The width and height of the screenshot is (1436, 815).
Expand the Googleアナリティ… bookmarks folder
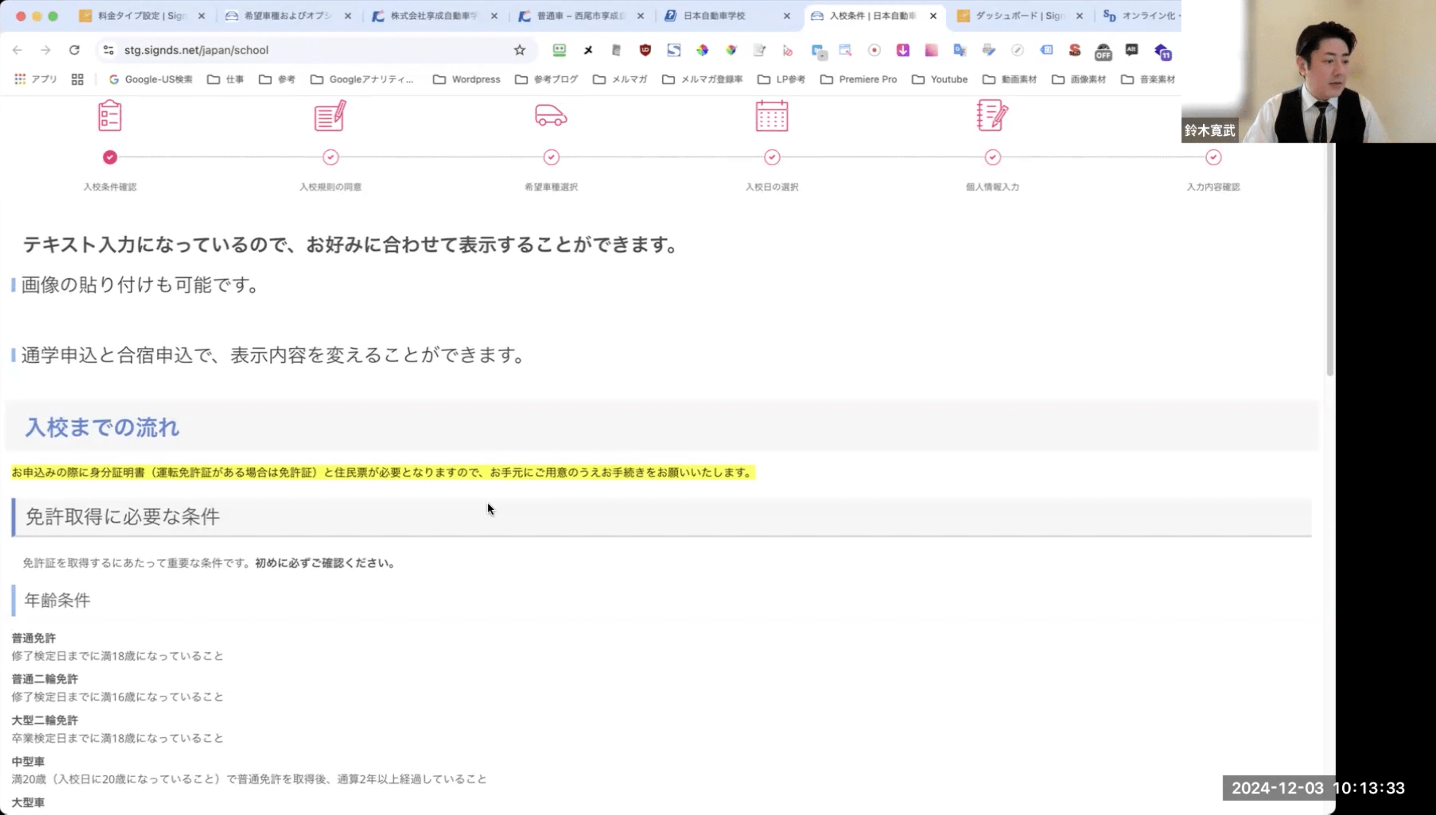click(362, 79)
